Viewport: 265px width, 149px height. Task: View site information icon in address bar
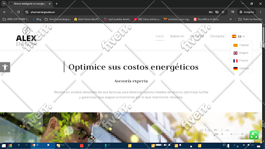pos(27,12)
